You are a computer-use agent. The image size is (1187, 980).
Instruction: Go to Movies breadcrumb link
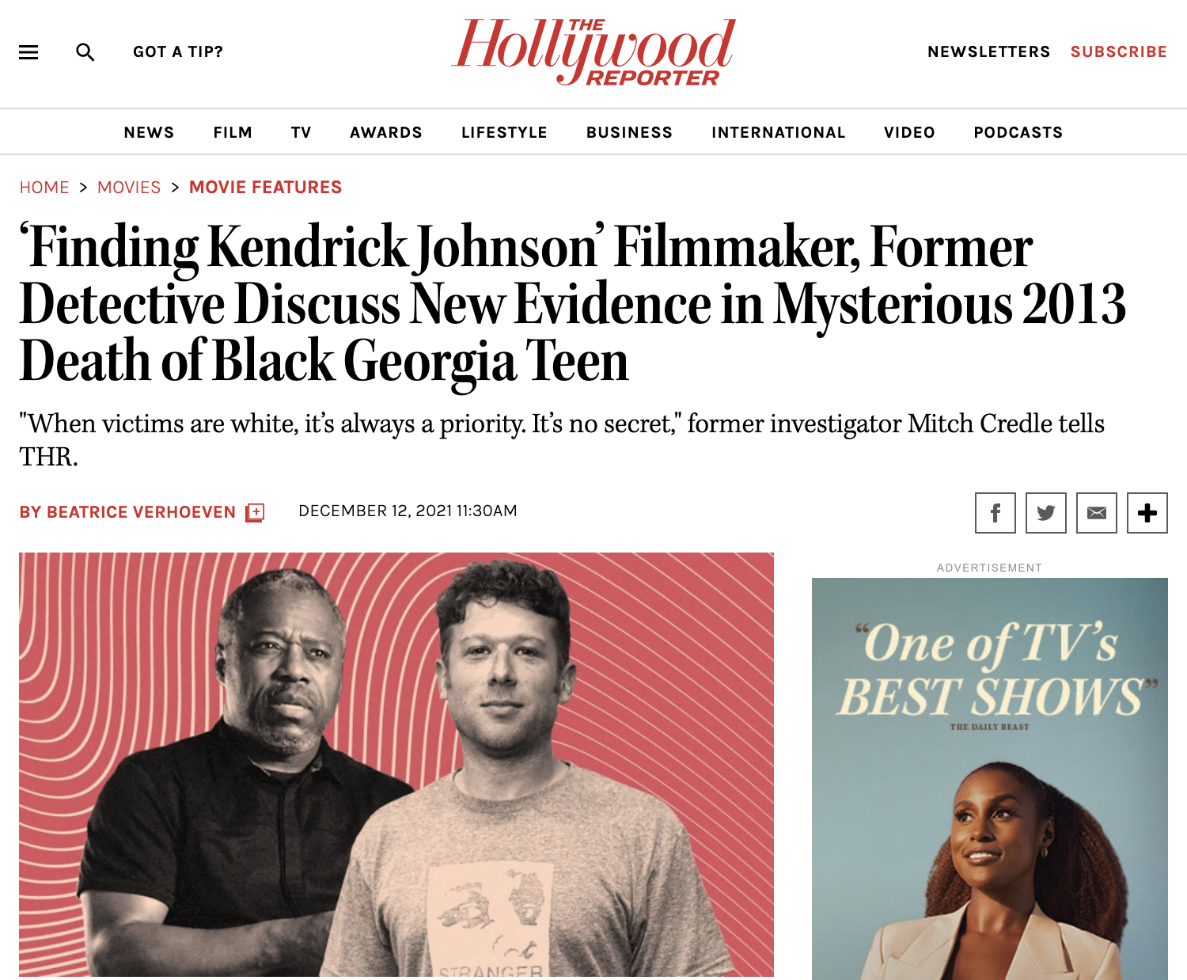[x=129, y=188]
